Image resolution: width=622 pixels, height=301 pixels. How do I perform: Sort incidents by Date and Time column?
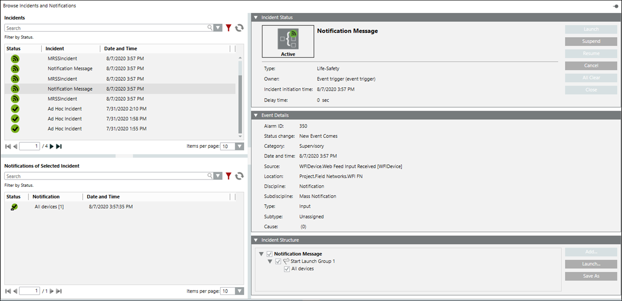click(x=120, y=49)
